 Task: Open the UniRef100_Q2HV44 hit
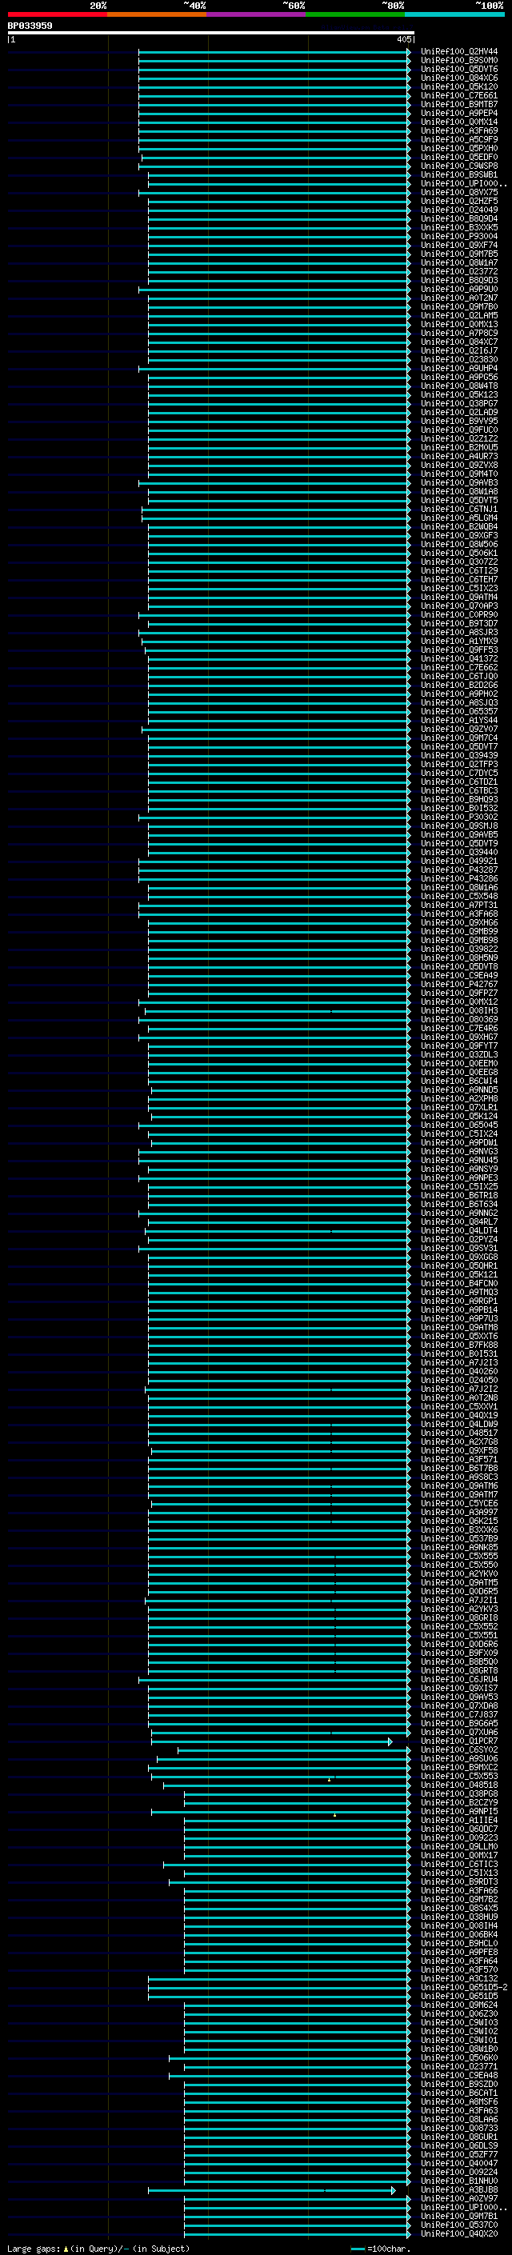point(458,52)
